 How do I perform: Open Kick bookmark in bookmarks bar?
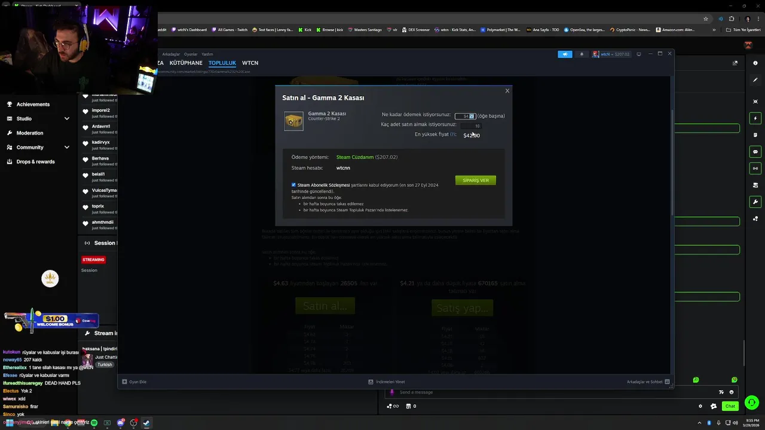[305, 30]
